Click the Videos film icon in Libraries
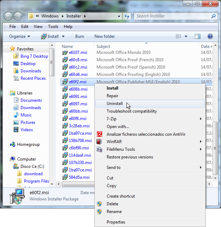Viewport: 221px width, 227px height. click(16, 129)
